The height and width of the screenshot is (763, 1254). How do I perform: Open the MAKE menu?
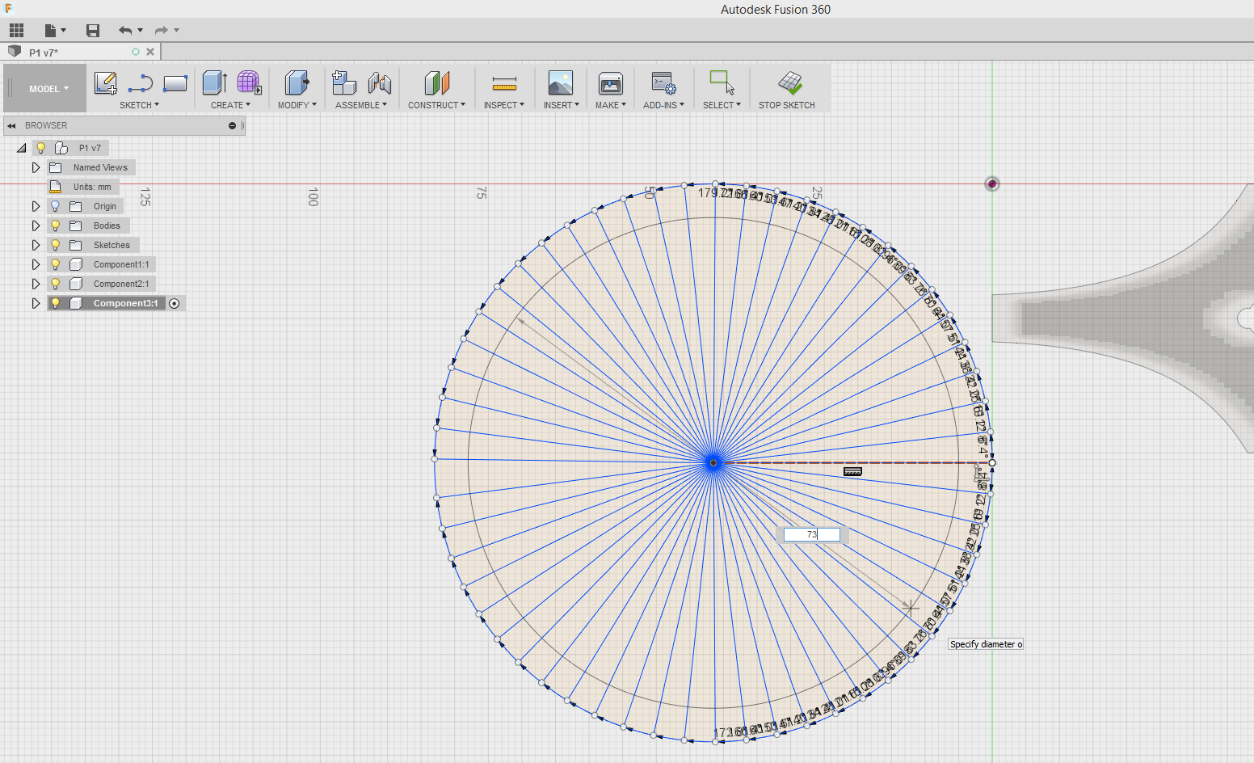click(610, 105)
